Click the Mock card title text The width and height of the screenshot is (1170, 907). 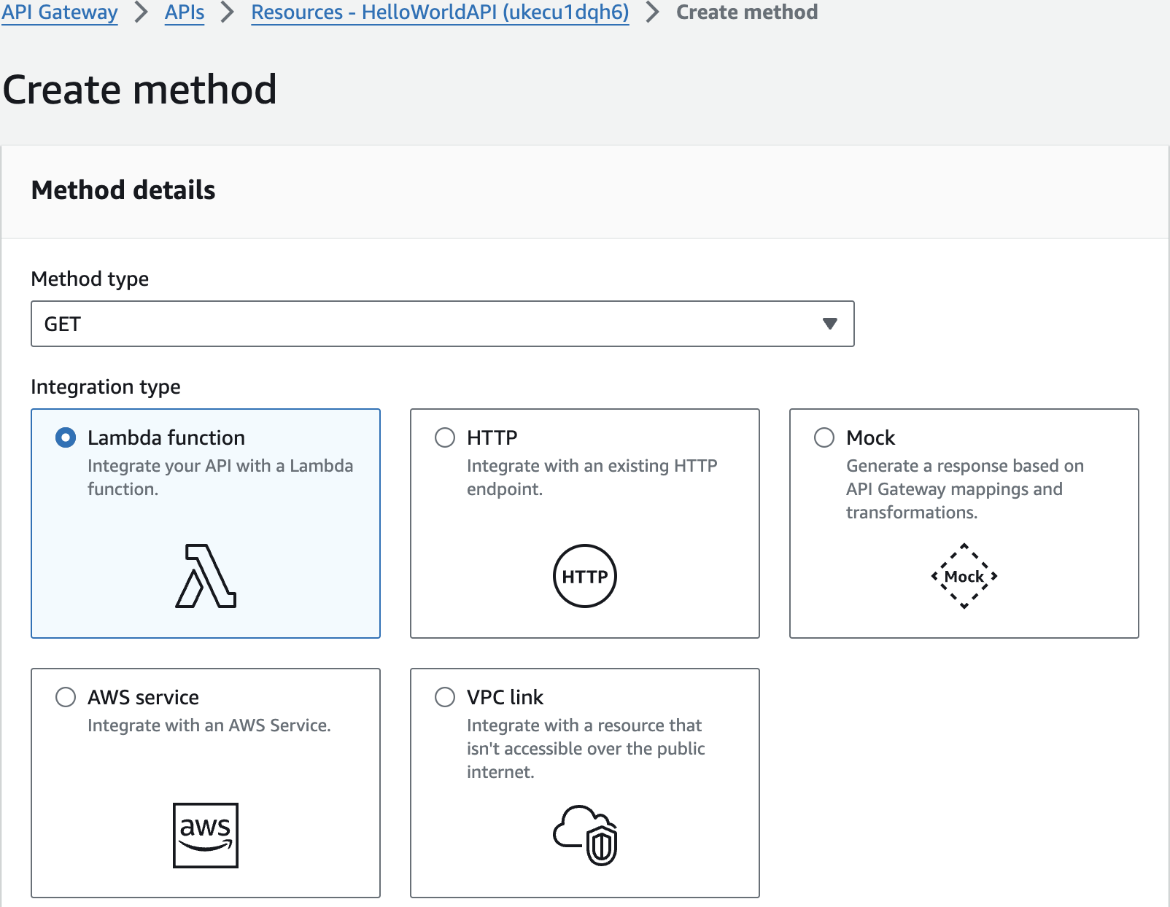pos(871,437)
